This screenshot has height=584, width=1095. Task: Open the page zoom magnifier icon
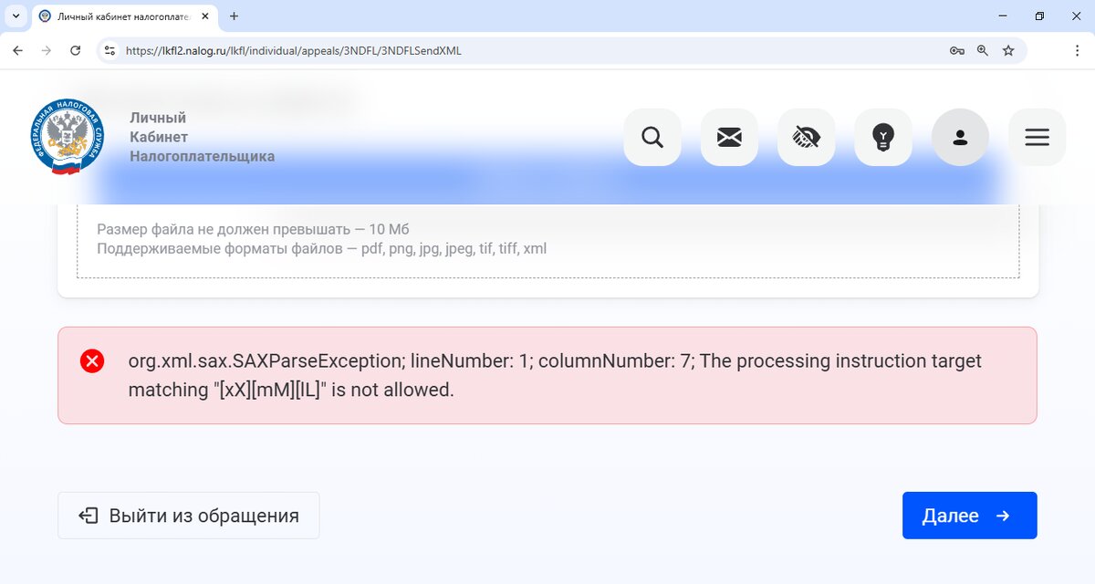point(982,51)
